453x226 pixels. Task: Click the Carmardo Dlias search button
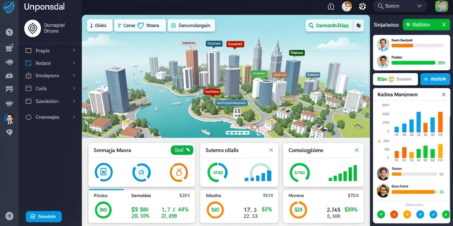point(329,25)
